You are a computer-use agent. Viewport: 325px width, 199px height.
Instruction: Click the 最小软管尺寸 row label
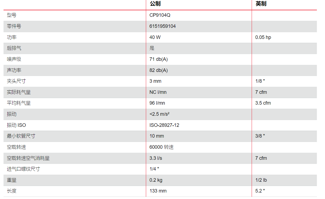21,136
